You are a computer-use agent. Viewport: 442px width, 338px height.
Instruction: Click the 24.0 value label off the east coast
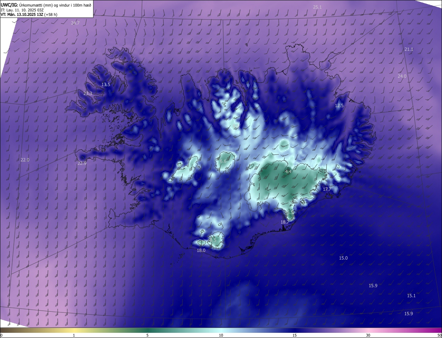pyautogui.click(x=402, y=76)
